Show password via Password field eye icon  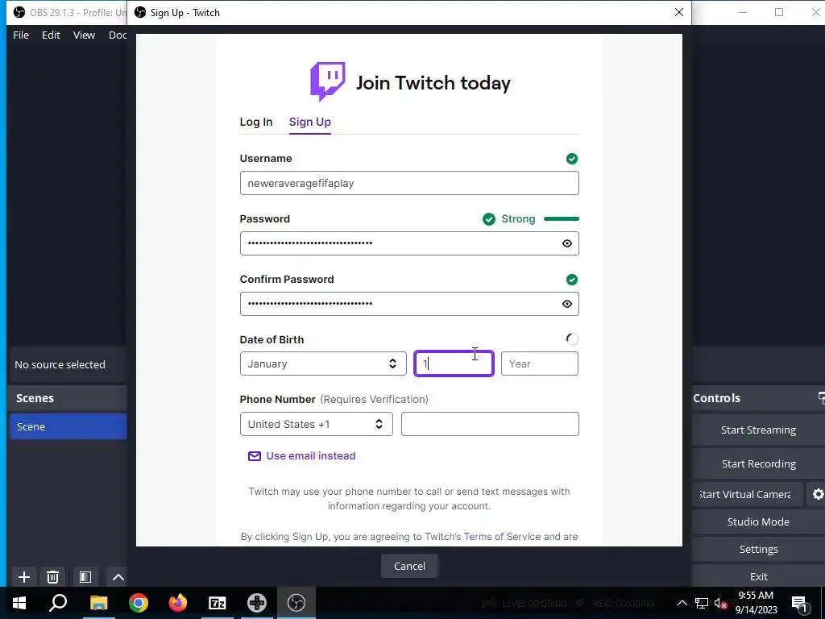pos(566,243)
